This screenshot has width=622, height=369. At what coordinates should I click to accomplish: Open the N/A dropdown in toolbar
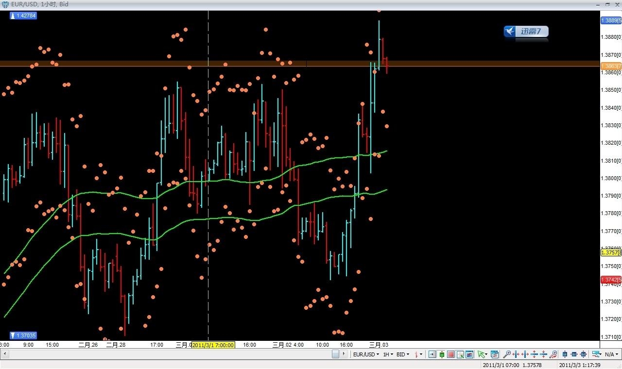click(x=611, y=354)
